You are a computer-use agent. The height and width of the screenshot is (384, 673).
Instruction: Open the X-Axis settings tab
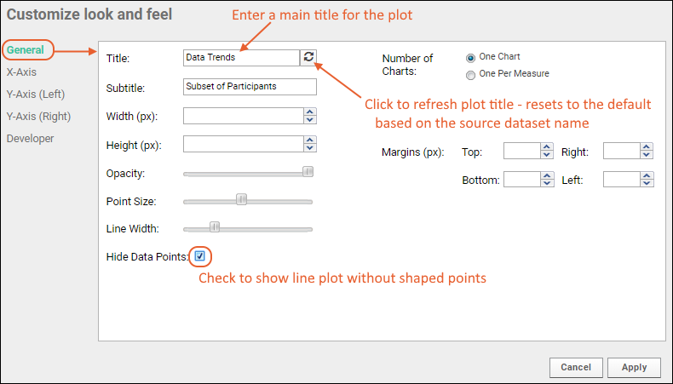21,72
